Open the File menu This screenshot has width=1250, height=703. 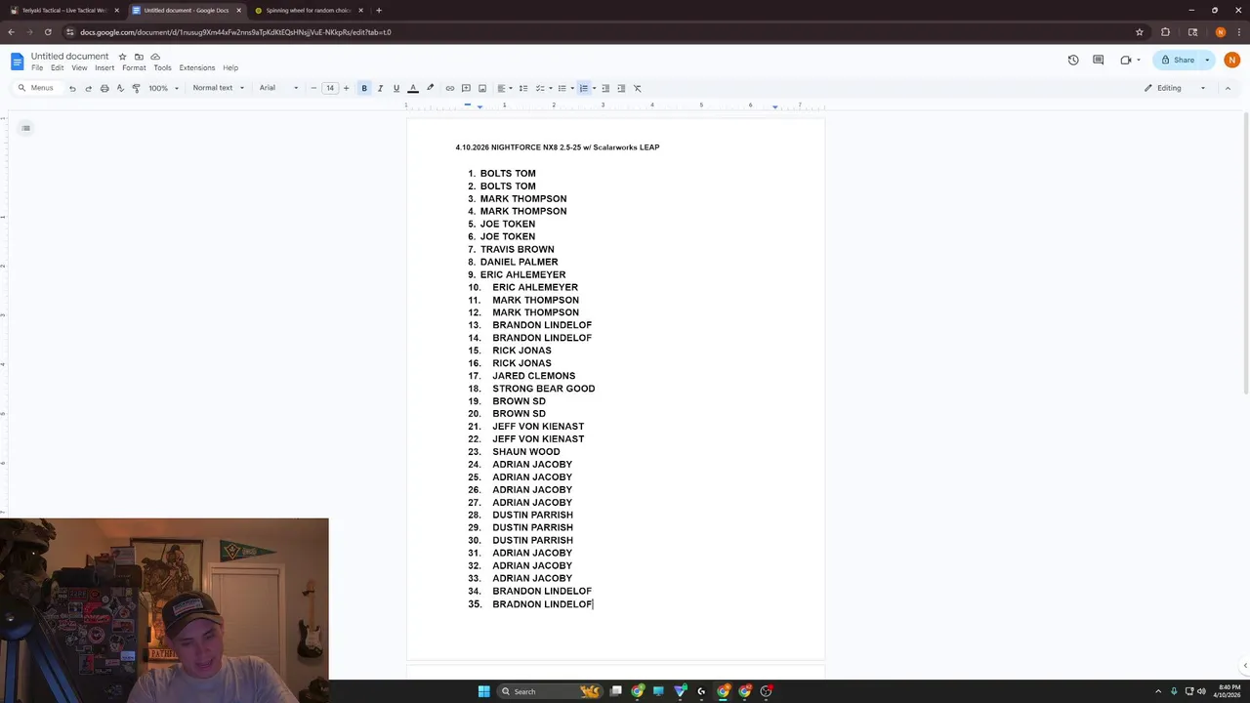(x=37, y=68)
